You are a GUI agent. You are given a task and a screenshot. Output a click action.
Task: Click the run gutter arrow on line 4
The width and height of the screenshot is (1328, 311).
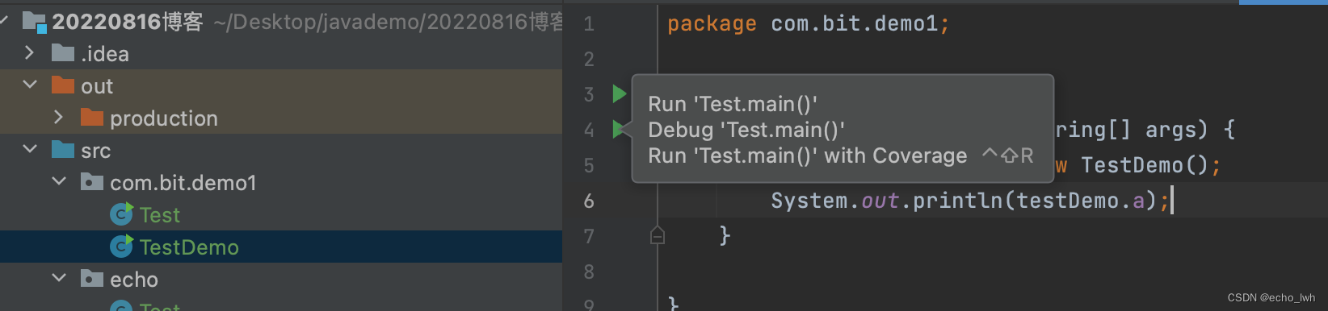coord(619,129)
